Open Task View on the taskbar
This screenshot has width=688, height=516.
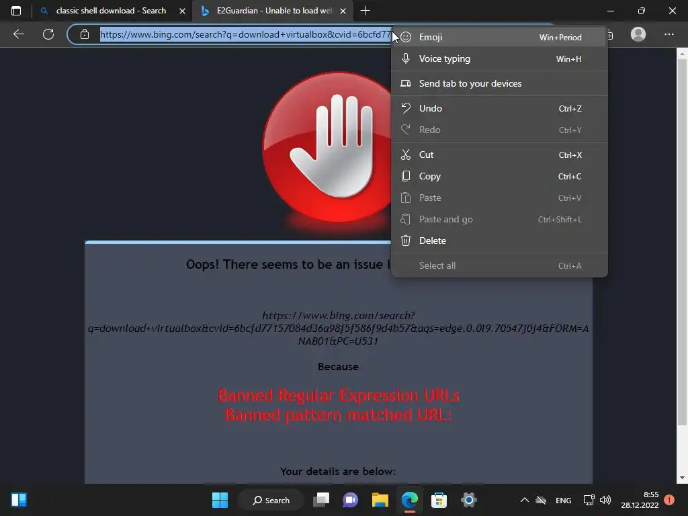point(321,500)
